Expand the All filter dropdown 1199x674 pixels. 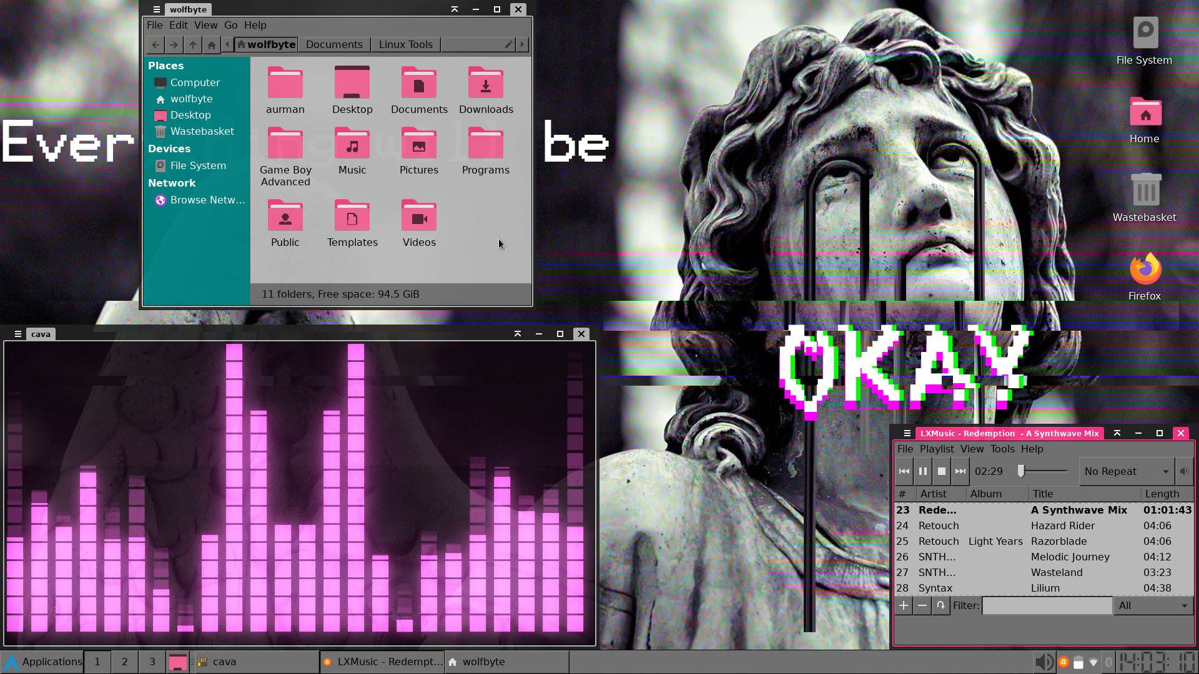(1152, 605)
